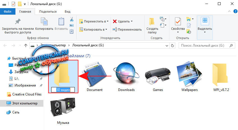Click the pin icon next to L:\
This screenshot has width=238, height=130.
[x=41, y=79]
